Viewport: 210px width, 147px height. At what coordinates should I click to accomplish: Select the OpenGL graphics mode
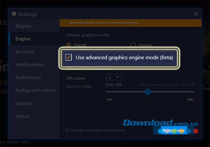coord(133,45)
